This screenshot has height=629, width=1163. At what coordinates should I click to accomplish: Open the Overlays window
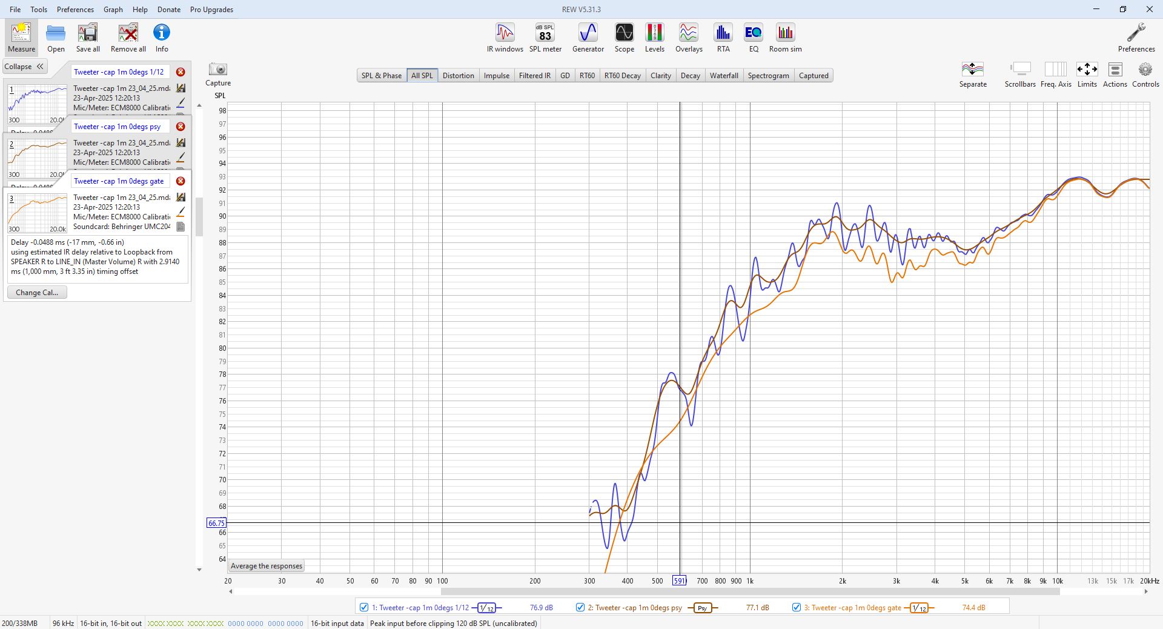(689, 38)
